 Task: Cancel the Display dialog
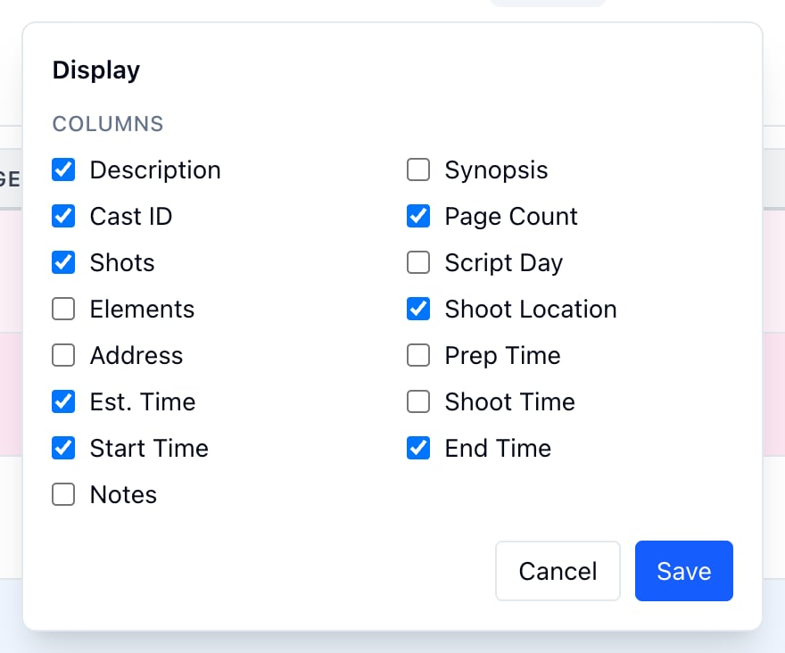(x=558, y=571)
